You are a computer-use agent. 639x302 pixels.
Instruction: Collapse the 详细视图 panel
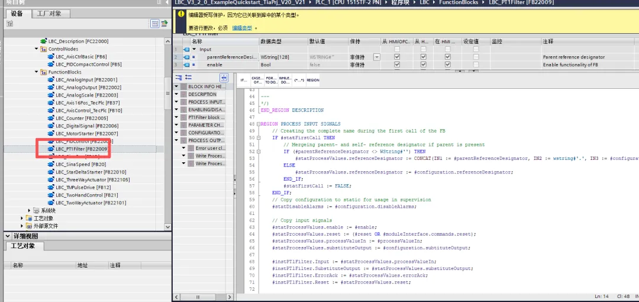click(8, 236)
